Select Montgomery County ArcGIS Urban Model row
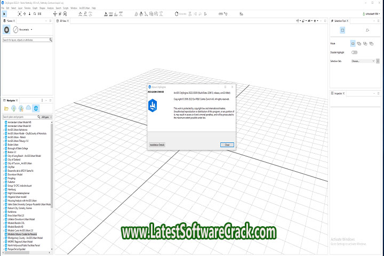This screenshot has width=384, height=256. [x=25, y=238]
